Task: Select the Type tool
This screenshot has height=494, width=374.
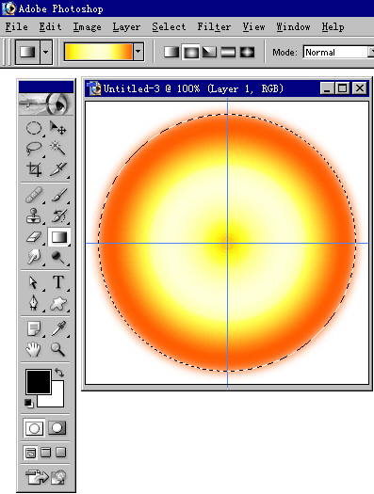Action: (x=58, y=282)
